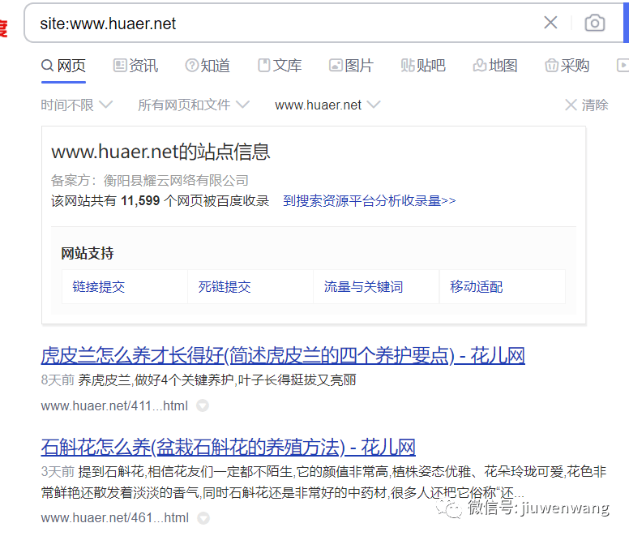Click the 贴吧 icon
The image size is (629, 536).
coord(407,65)
